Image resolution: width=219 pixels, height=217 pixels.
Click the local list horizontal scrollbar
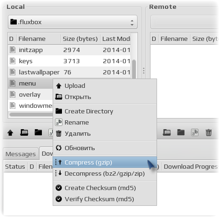31,114
